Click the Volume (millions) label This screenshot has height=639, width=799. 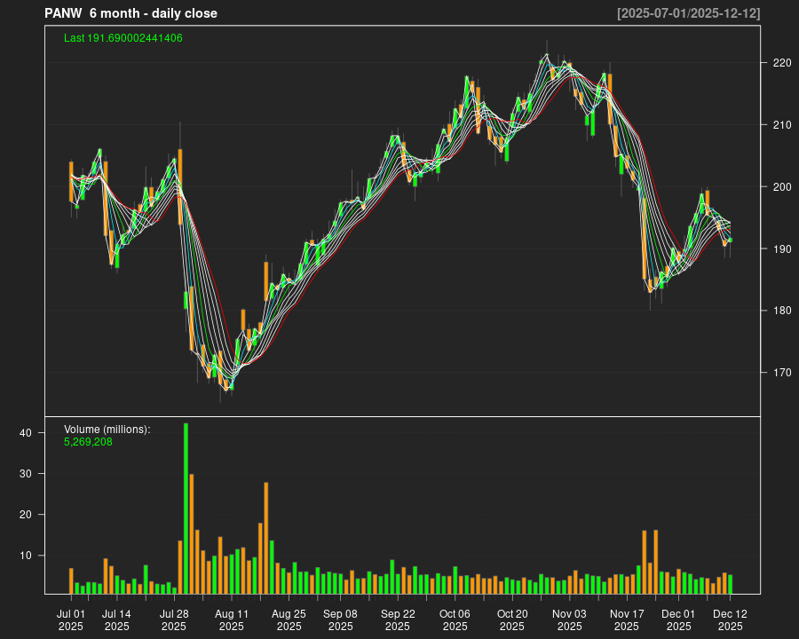point(107,430)
